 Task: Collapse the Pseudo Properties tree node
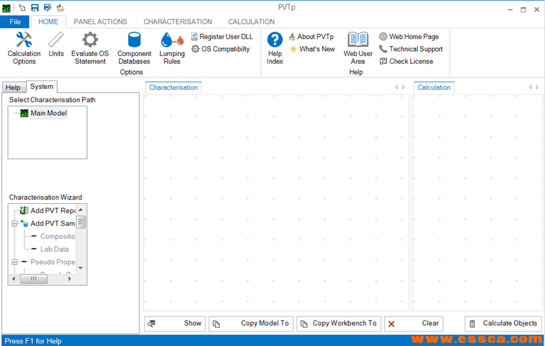coord(14,262)
